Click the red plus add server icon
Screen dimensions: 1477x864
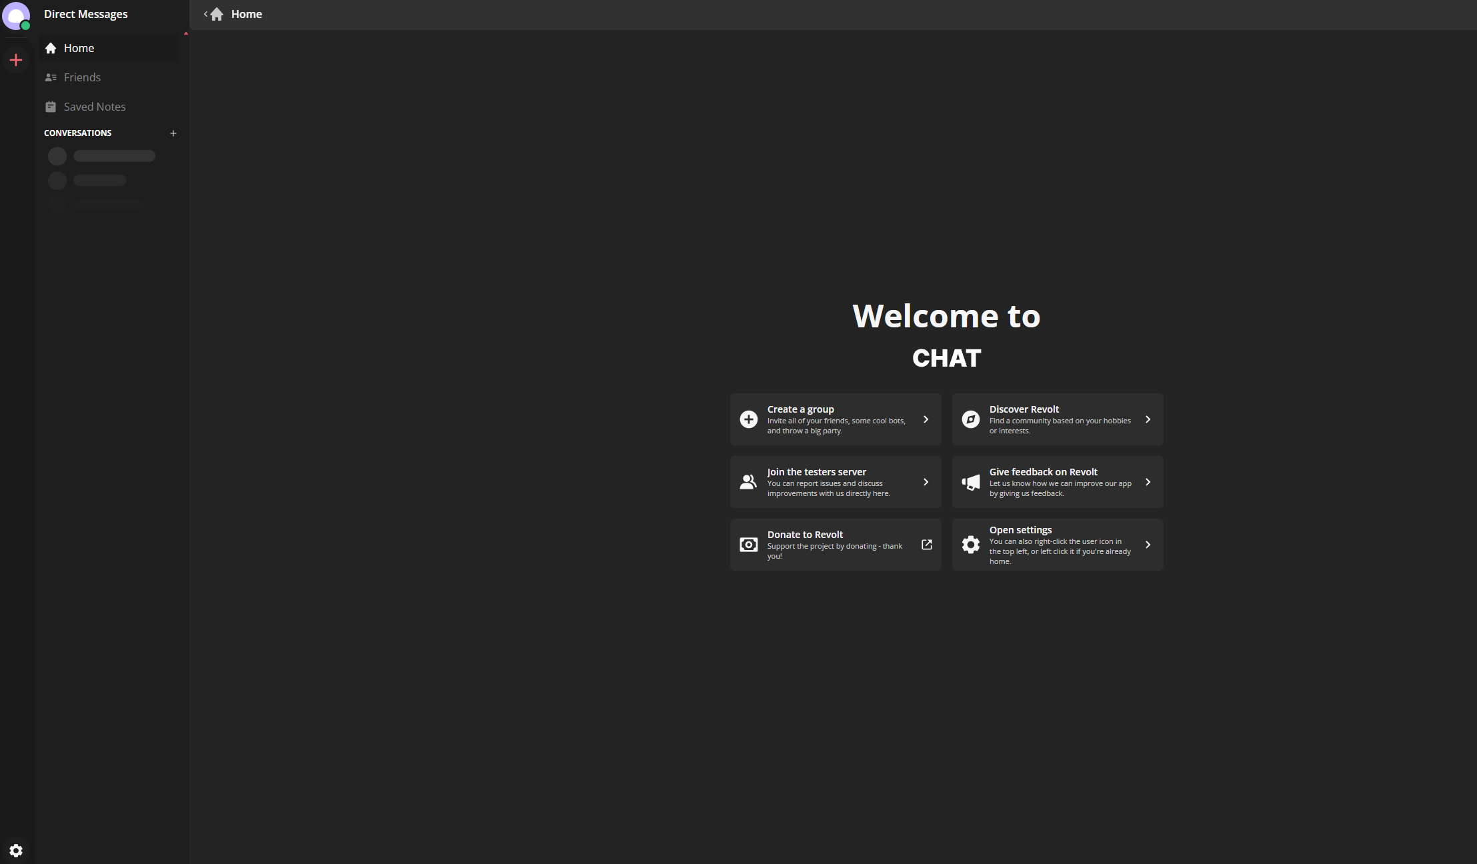click(16, 60)
